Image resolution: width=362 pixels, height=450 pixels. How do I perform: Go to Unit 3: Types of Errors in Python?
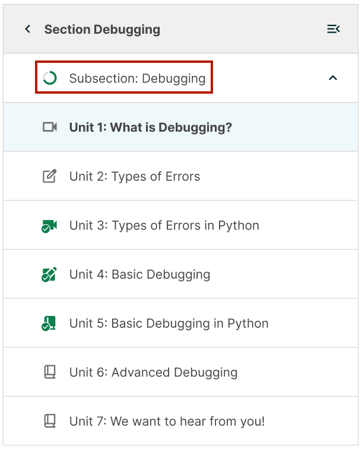coord(164,226)
